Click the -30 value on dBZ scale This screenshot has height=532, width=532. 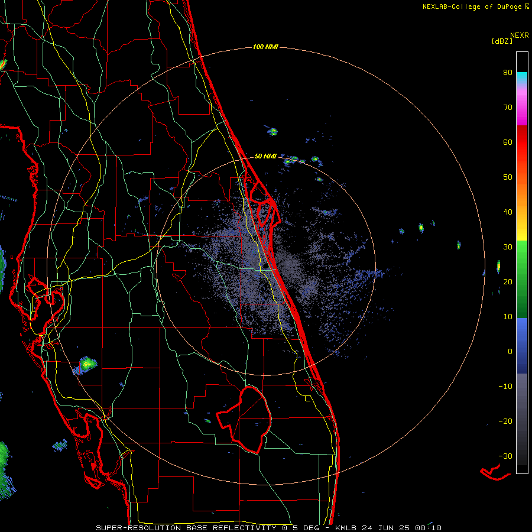tap(505, 456)
